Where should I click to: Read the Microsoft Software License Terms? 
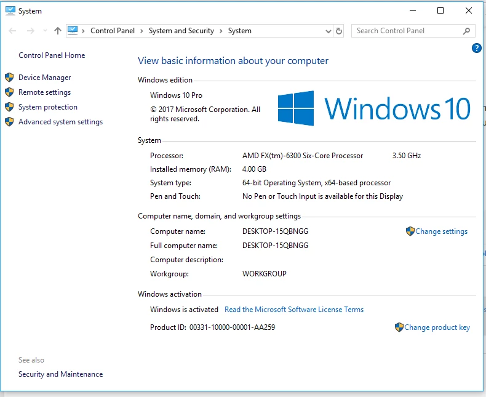294,310
